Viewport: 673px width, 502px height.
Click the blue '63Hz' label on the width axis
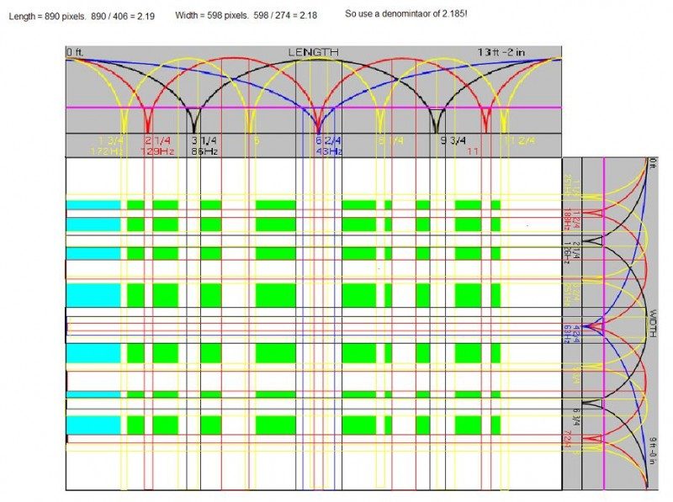pos(567,335)
